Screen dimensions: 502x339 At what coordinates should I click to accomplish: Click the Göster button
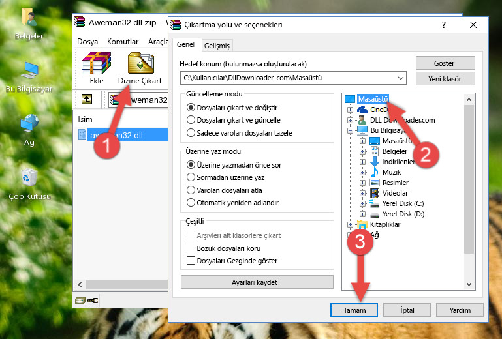pyautogui.click(x=445, y=63)
